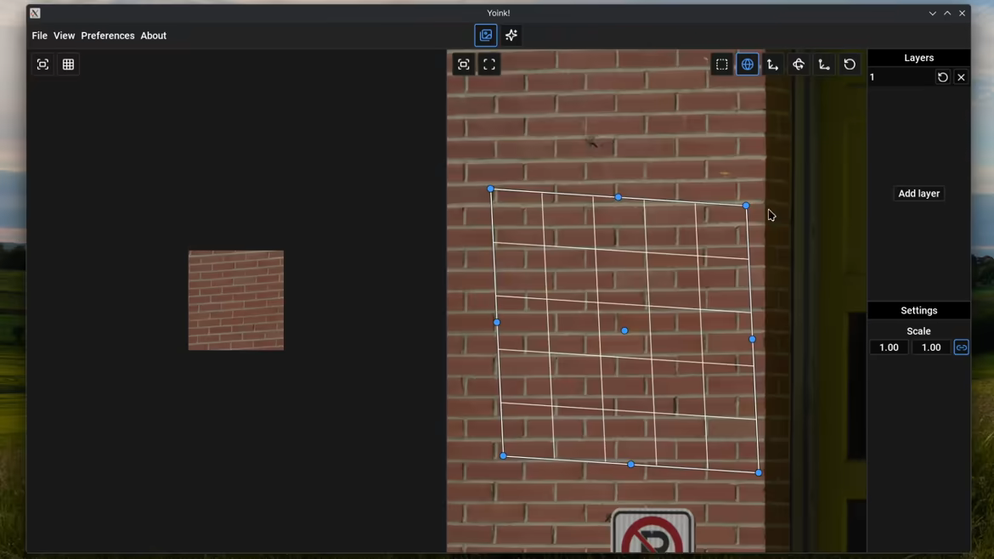Click the right edge midpoint handle
The image size is (994, 559).
pos(753,339)
